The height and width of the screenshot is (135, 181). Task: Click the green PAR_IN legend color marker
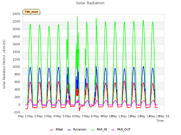coord(93,130)
